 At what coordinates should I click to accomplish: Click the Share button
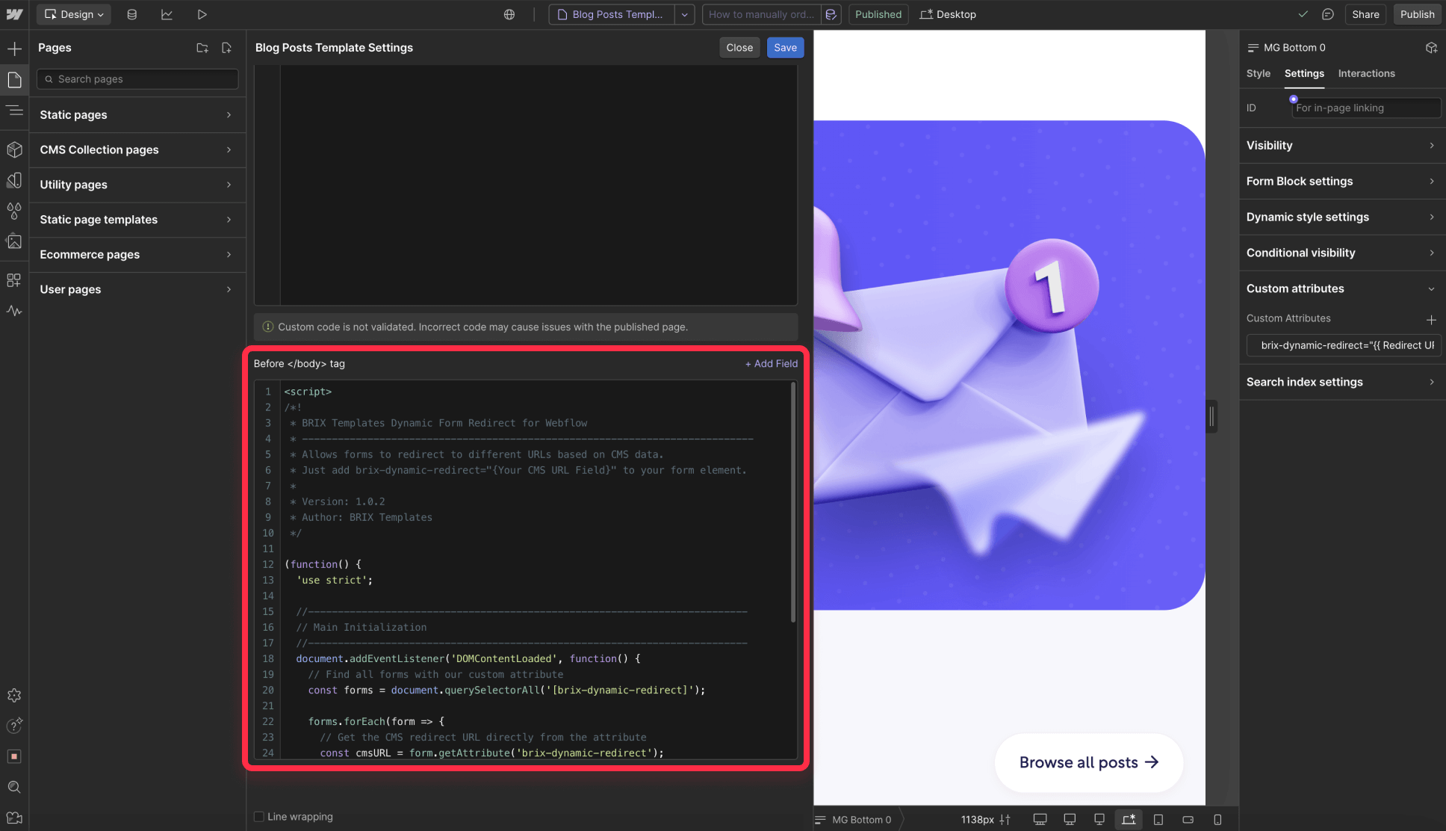[x=1365, y=14]
